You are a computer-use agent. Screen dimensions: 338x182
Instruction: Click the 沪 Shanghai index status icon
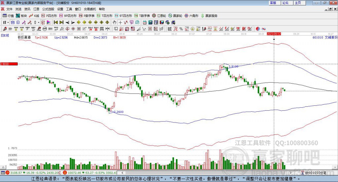(x=8, y=173)
